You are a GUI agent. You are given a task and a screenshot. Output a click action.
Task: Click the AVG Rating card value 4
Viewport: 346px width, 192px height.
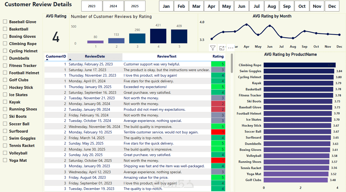click(56, 37)
